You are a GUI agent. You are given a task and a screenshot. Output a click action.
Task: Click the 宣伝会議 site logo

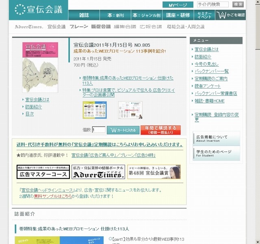39,10
